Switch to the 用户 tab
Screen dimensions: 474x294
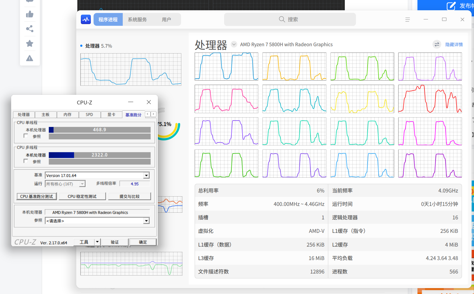pos(166,20)
